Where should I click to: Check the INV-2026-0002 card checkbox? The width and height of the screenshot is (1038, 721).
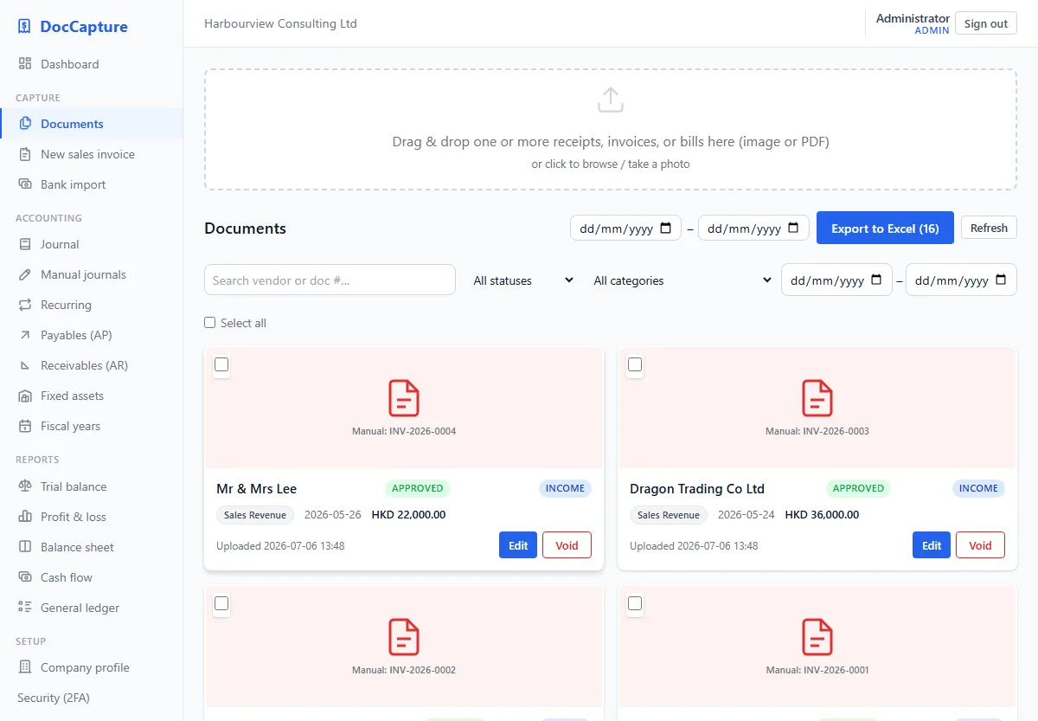coord(221,603)
